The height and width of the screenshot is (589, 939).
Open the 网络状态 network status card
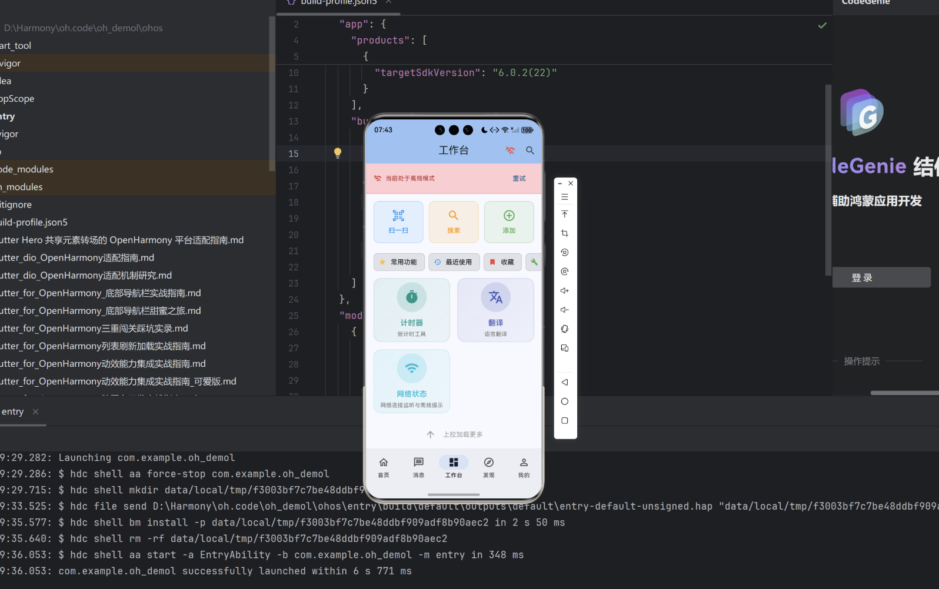pos(412,381)
